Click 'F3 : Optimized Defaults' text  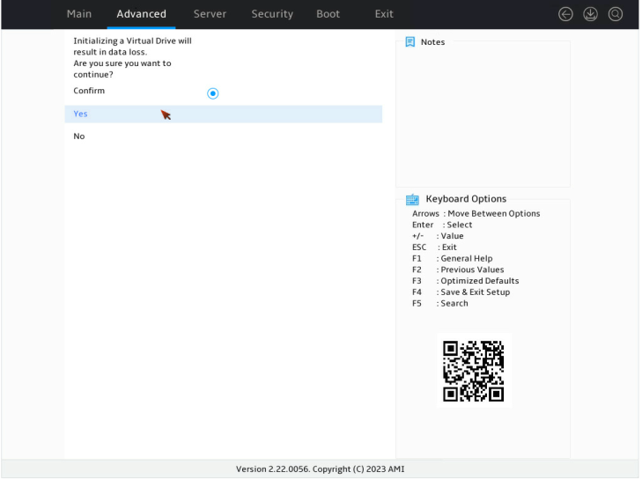[x=466, y=281]
